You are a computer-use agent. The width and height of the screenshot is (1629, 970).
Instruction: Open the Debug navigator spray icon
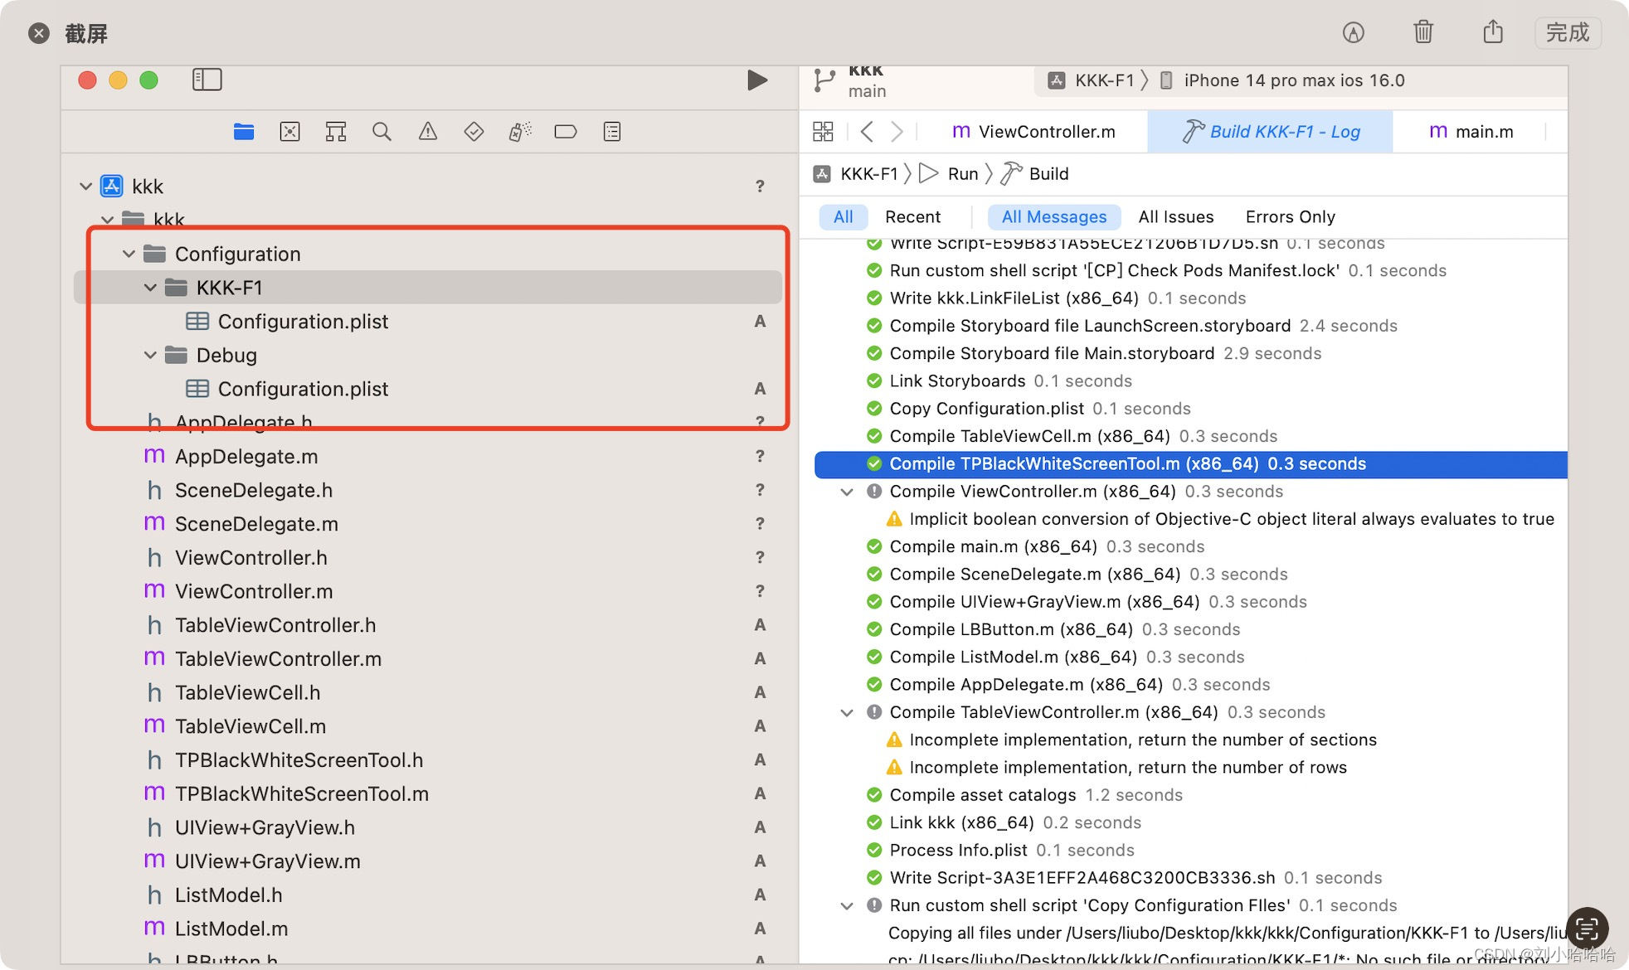(x=520, y=131)
